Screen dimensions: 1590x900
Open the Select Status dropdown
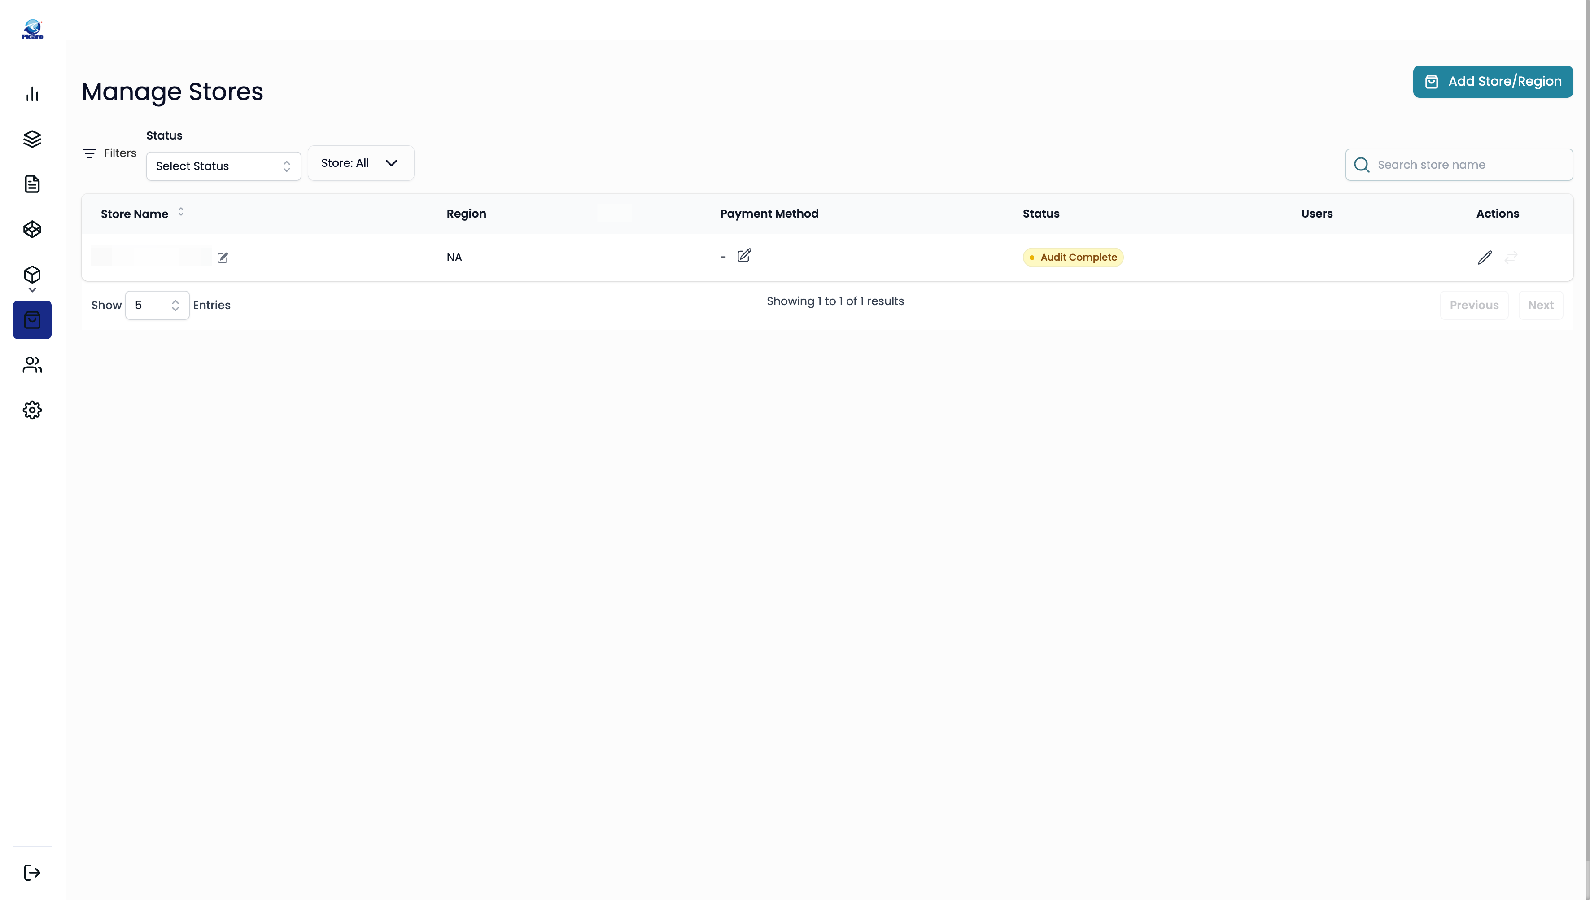tap(224, 166)
